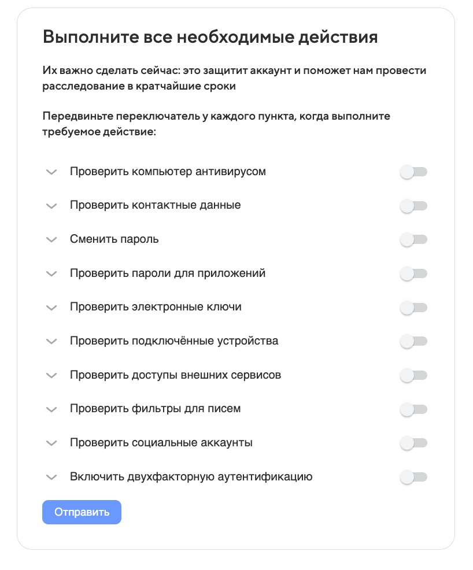Expand the chevron for 'Проверить социальные аккаунты'
Screen dimensions: 473x570
pos(51,444)
